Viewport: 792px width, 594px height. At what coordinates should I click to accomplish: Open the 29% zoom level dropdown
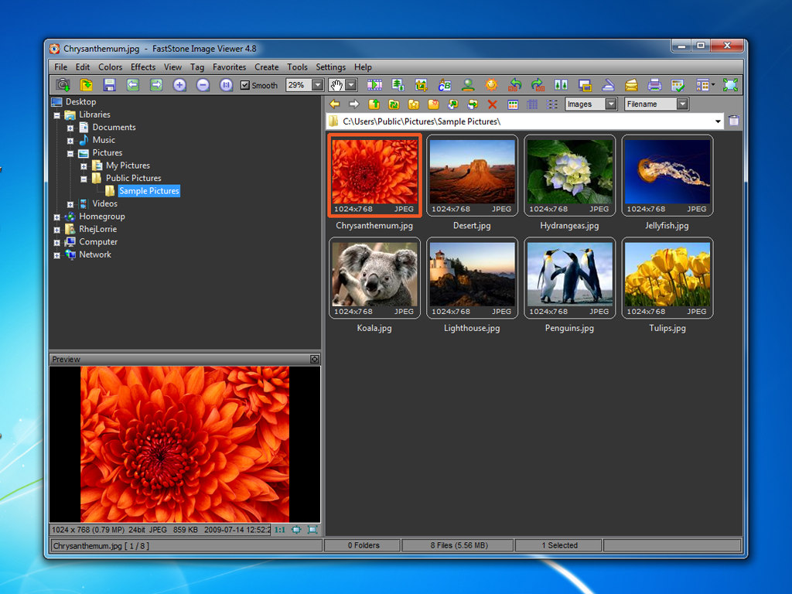317,85
